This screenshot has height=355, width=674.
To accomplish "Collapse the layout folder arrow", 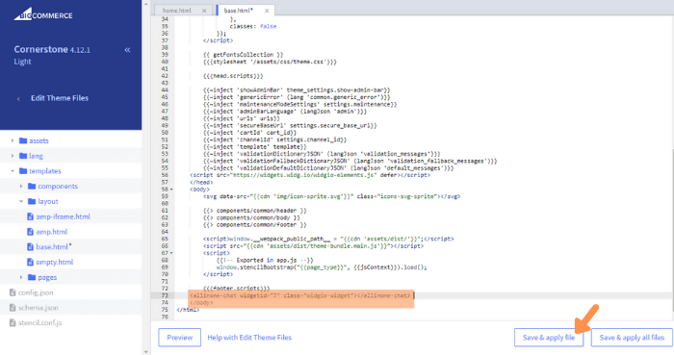I will (21, 201).
